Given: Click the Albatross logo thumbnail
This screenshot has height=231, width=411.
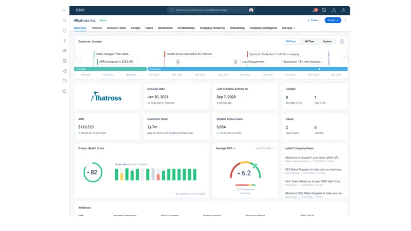Looking at the screenshot, I should point(106,97).
